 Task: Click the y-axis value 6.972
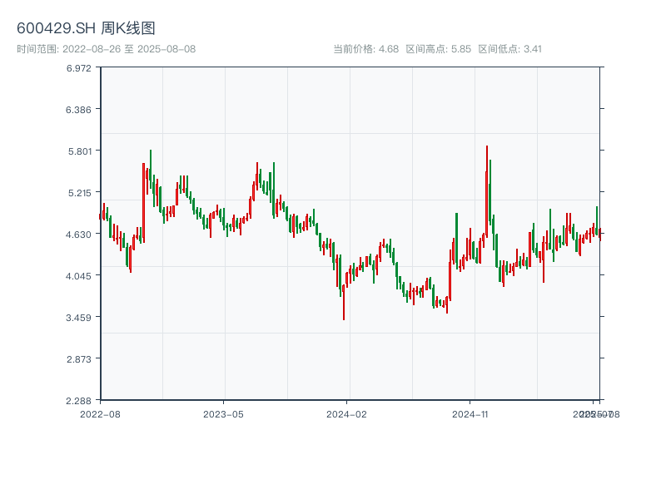[78, 68]
